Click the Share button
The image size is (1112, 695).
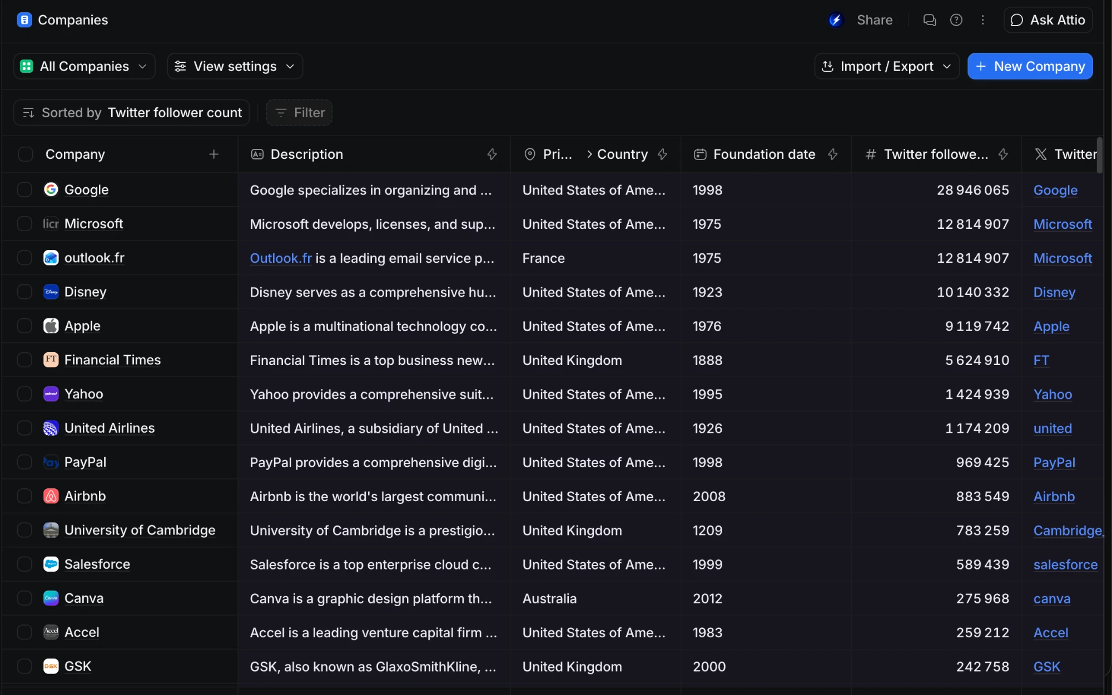click(875, 20)
